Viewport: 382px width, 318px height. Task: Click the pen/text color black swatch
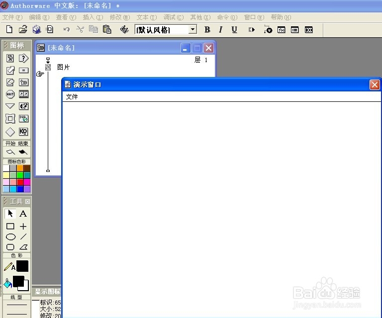pos(22,266)
